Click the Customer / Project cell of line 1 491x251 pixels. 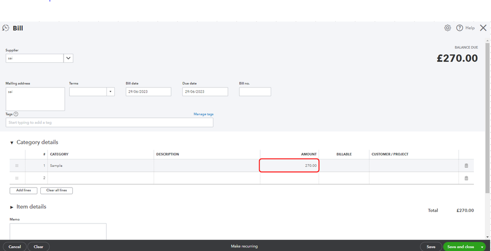[x=414, y=166]
